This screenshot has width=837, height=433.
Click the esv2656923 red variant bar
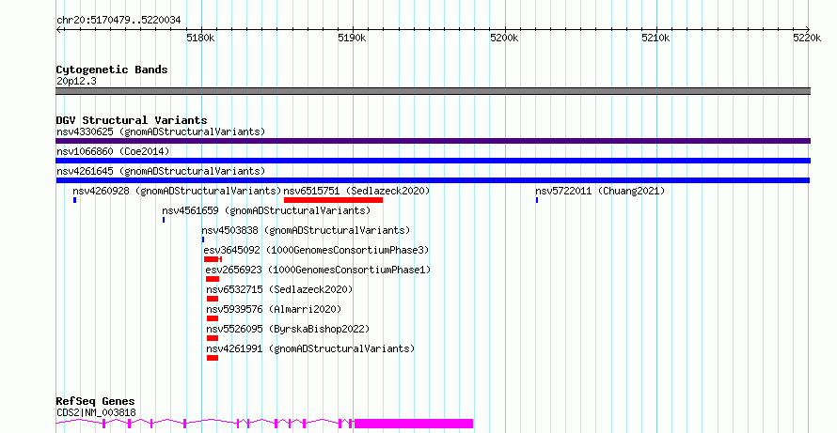tap(213, 279)
